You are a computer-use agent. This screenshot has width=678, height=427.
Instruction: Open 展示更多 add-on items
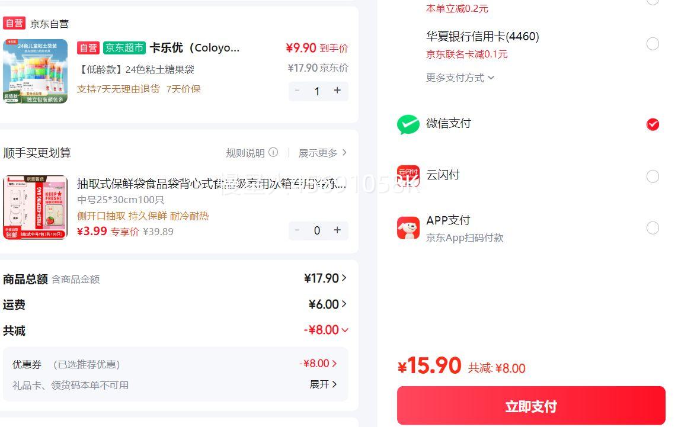322,153
